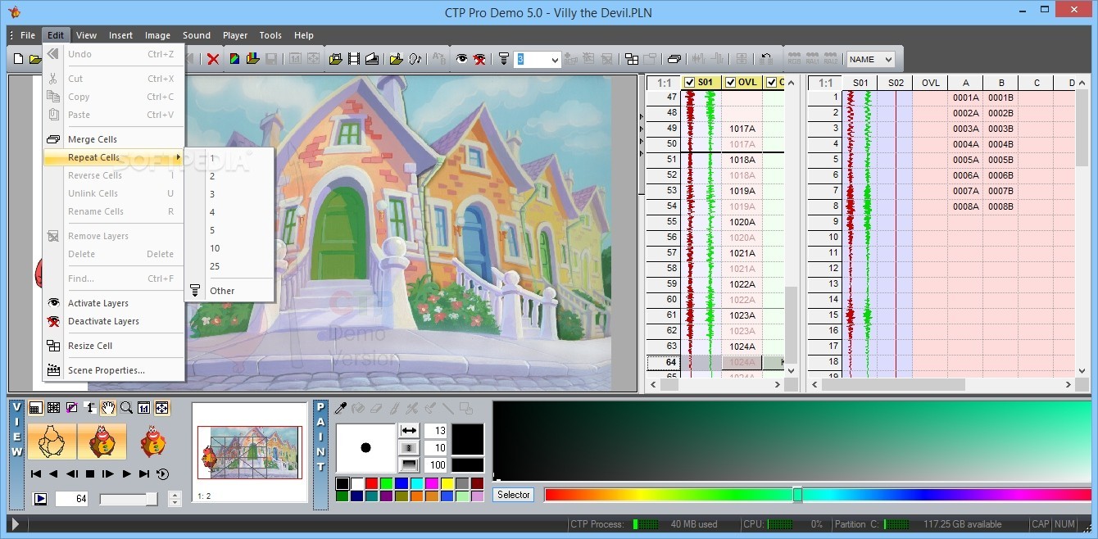This screenshot has height=539, width=1098.
Task: Select the eyedropper tool in Paint panel
Action: click(x=341, y=408)
